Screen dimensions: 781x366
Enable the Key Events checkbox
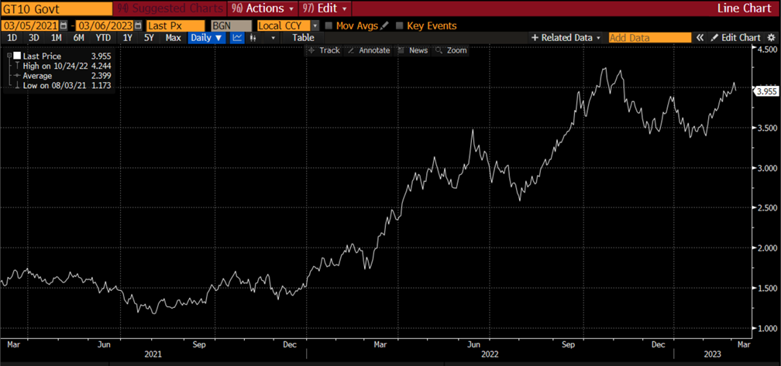coord(400,26)
